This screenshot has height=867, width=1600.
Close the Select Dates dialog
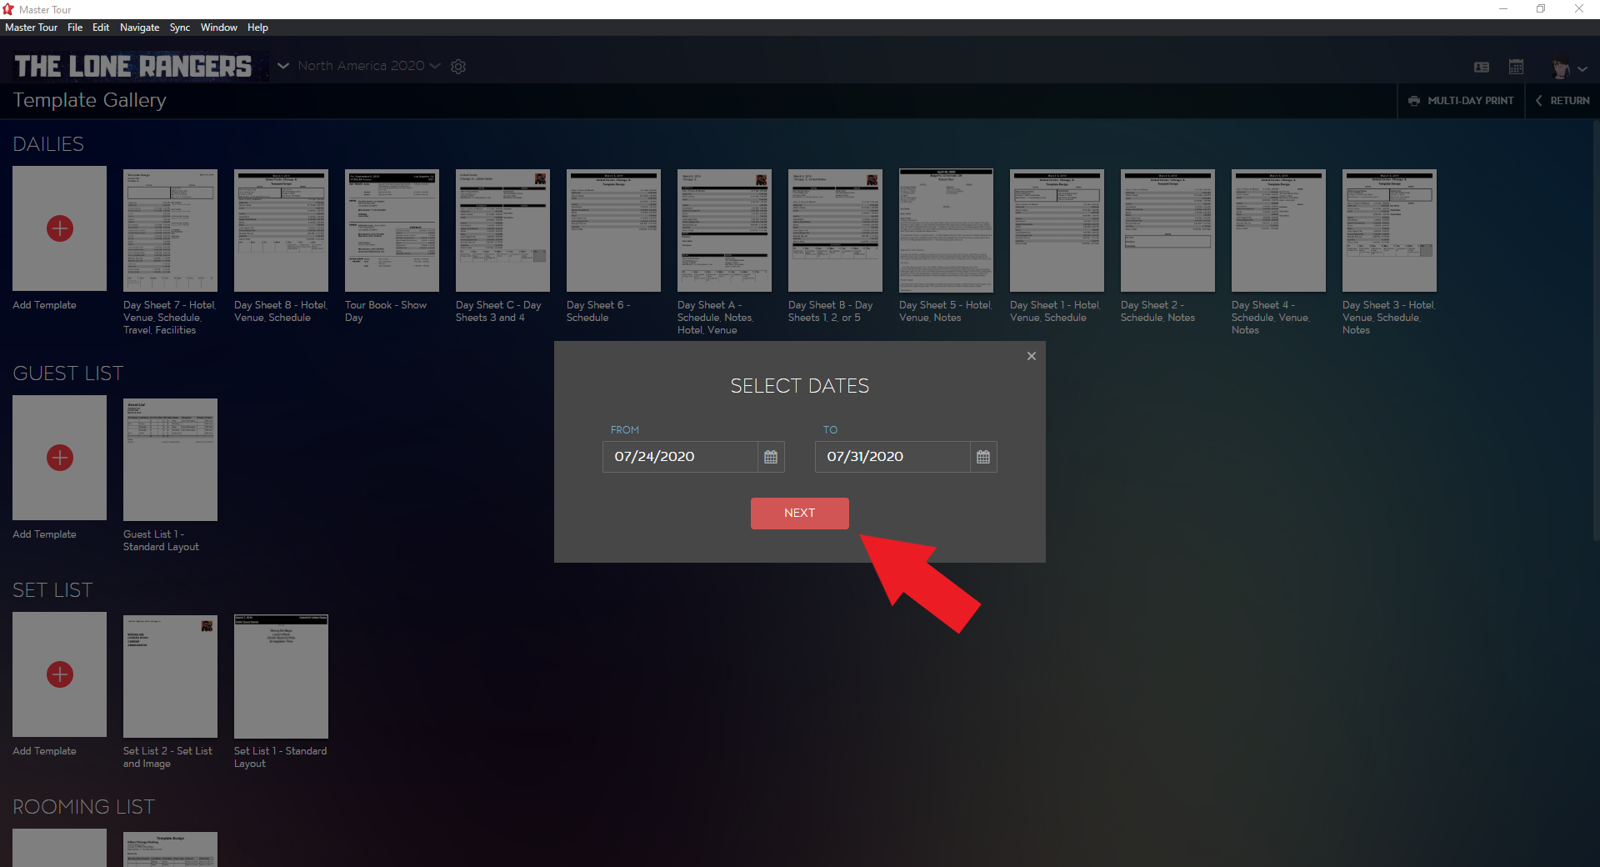(x=1032, y=356)
